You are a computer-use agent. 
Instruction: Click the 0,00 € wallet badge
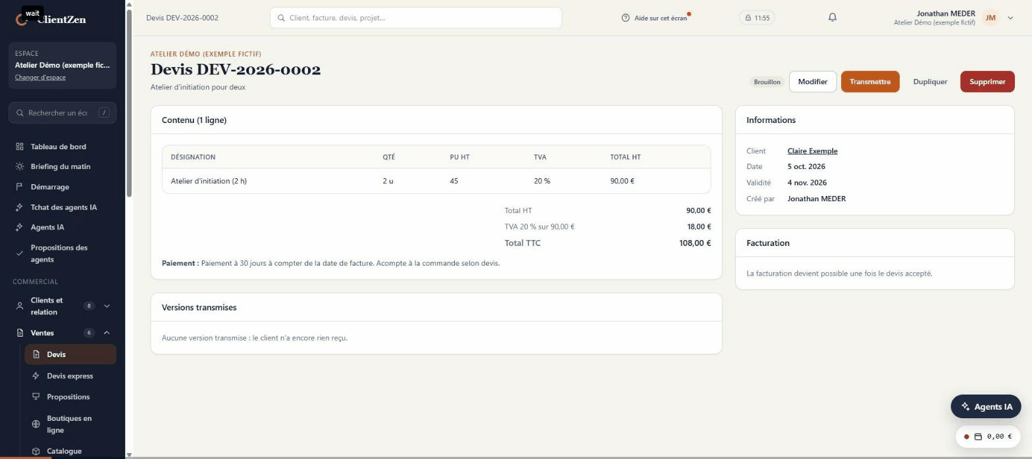pyautogui.click(x=988, y=437)
